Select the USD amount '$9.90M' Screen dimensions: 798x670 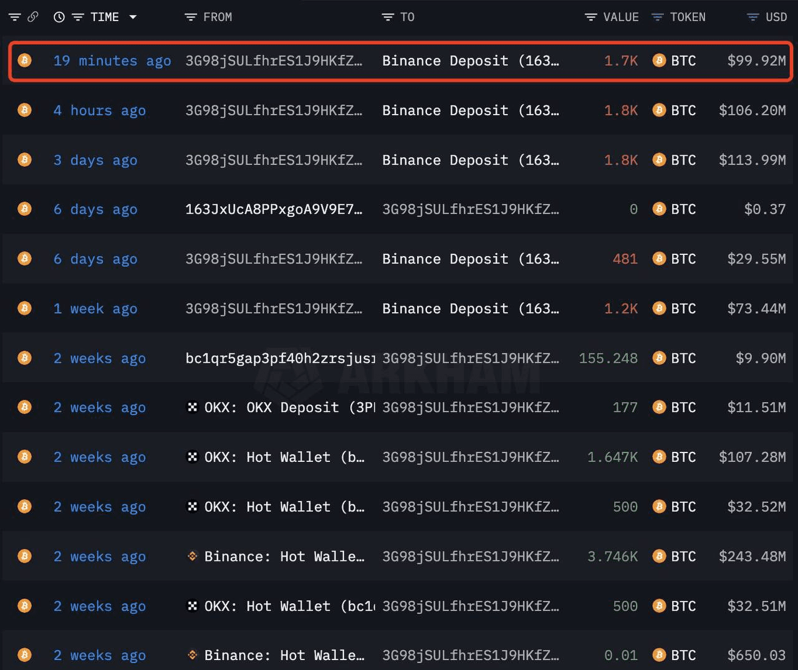click(x=761, y=358)
